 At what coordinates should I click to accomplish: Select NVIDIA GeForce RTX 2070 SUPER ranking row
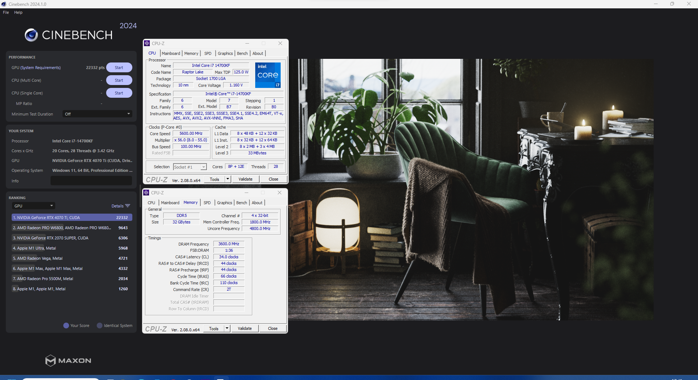point(72,238)
